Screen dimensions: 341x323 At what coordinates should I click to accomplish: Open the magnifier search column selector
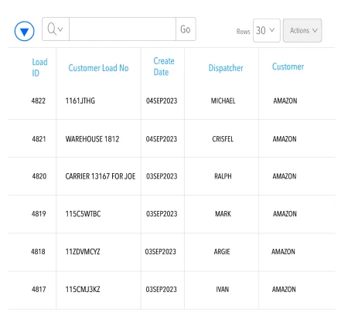pos(56,29)
